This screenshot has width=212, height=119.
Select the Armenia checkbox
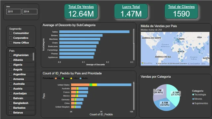coord(11,79)
